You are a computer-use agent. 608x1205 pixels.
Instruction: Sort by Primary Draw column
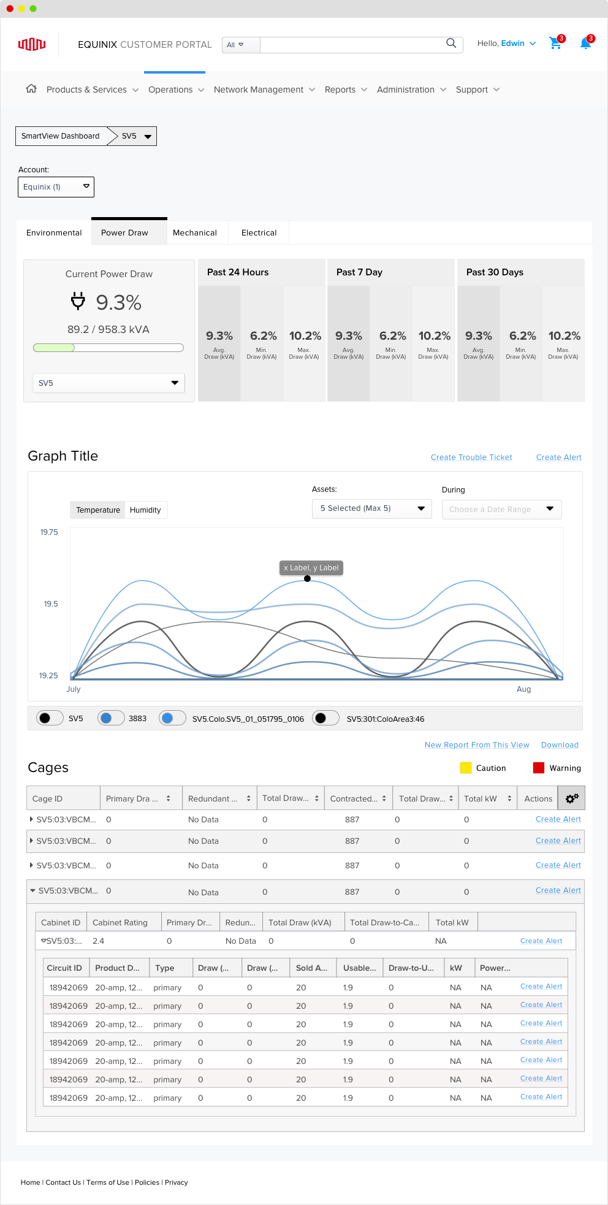[168, 798]
